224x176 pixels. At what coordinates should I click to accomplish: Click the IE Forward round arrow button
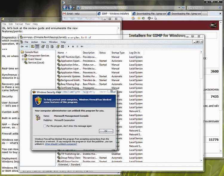70,7
